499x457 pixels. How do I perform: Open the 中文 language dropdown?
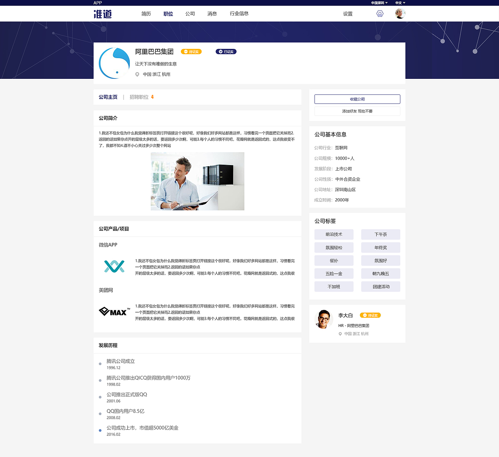[400, 3]
